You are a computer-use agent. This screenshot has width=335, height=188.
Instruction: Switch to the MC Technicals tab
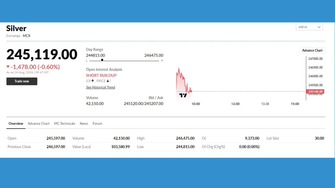[x=65, y=124]
